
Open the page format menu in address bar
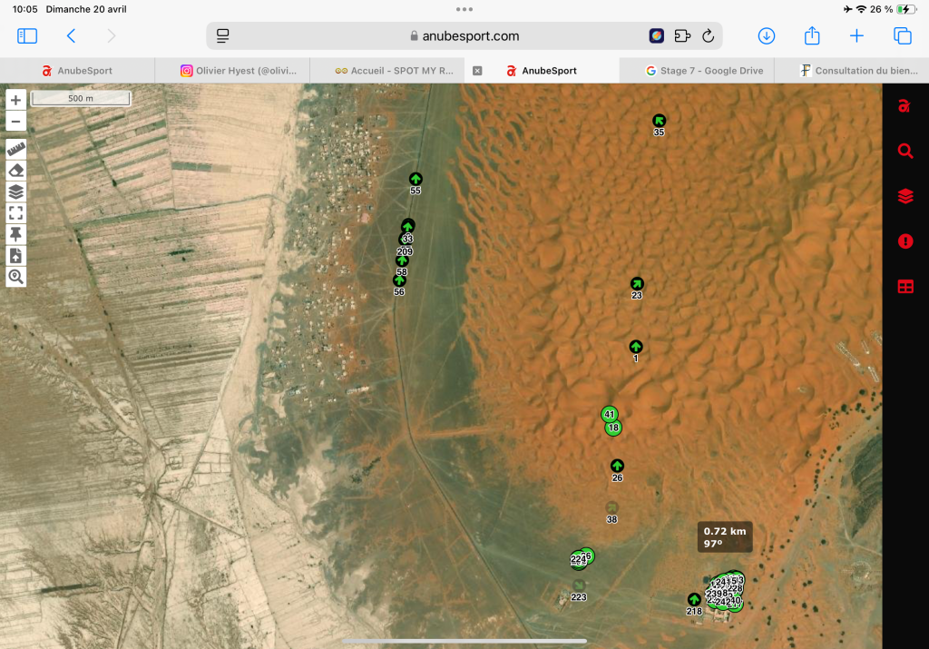coord(223,36)
